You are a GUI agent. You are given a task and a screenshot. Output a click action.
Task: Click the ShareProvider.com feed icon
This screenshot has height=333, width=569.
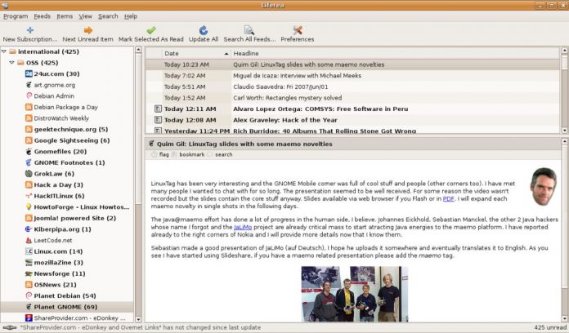point(29,317)
